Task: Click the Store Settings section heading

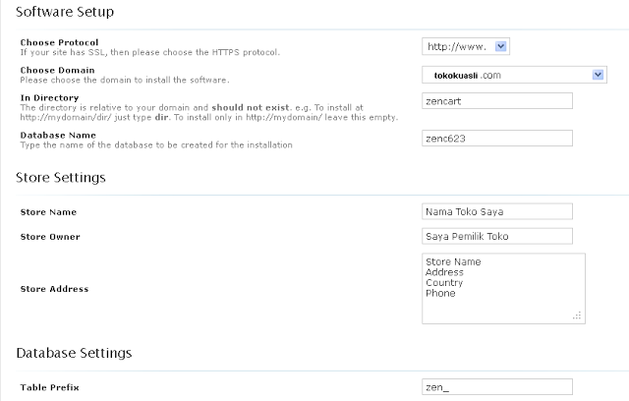Action: click(61, 178)
